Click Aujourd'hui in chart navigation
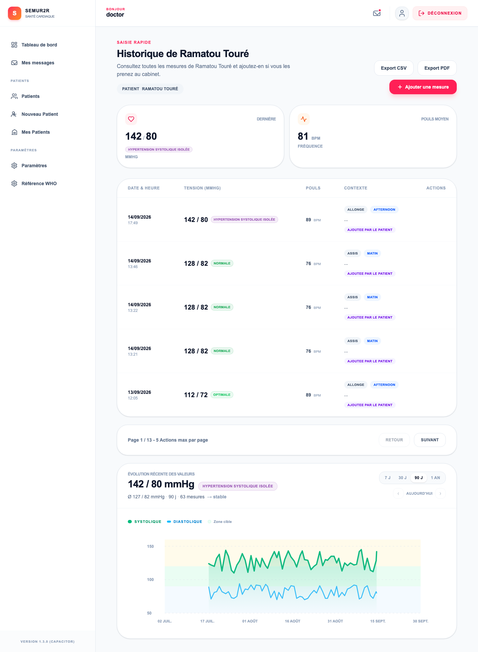The image size is (478, 652). coord(419,493)
